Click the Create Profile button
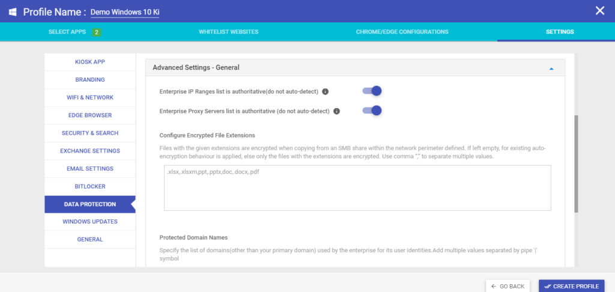This screenshot has width=615, height=292. point(572,286)
